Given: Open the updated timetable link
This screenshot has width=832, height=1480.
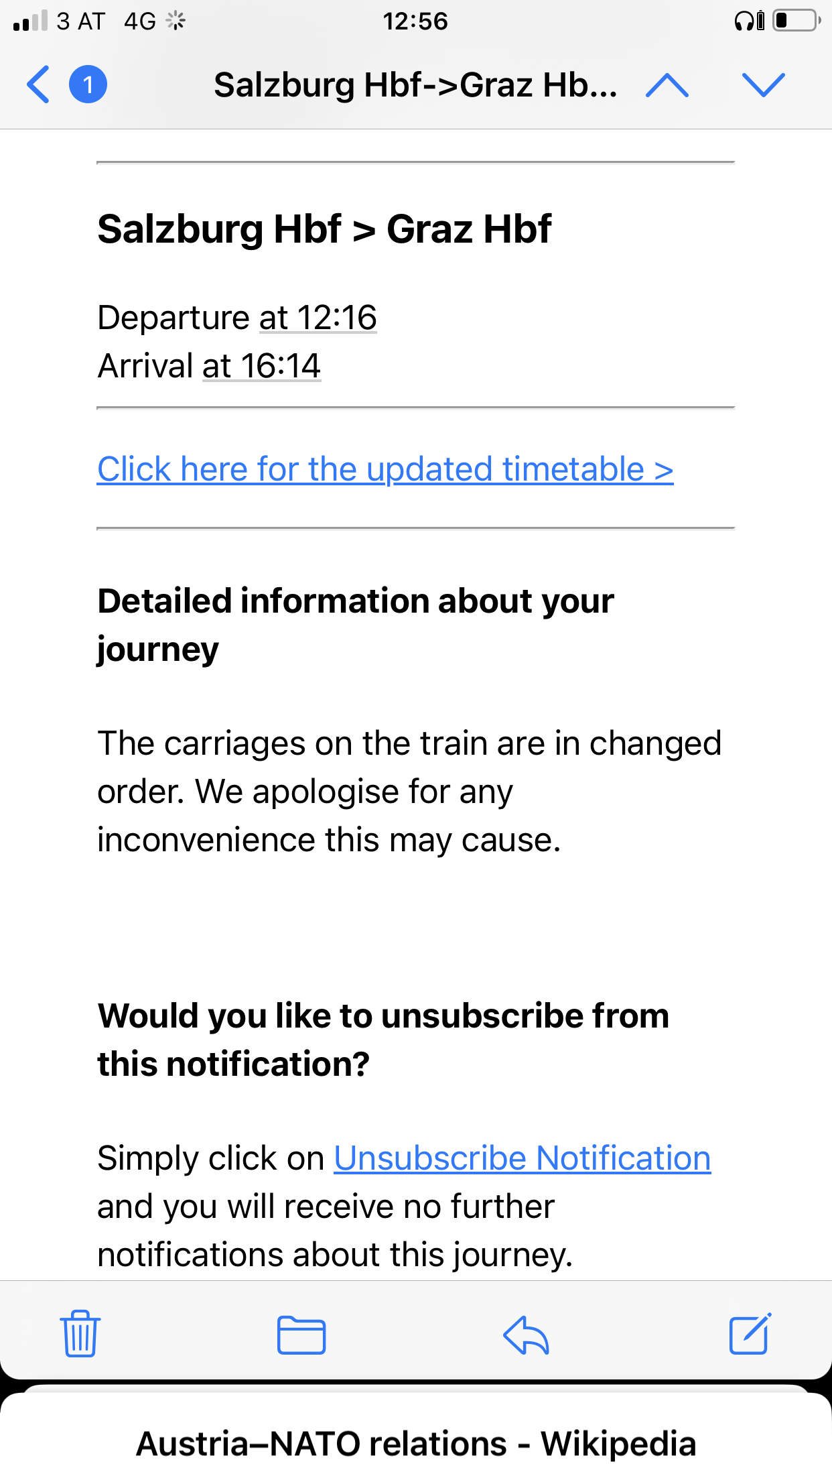Looking at the screenshot, I should tap(385, 469).
